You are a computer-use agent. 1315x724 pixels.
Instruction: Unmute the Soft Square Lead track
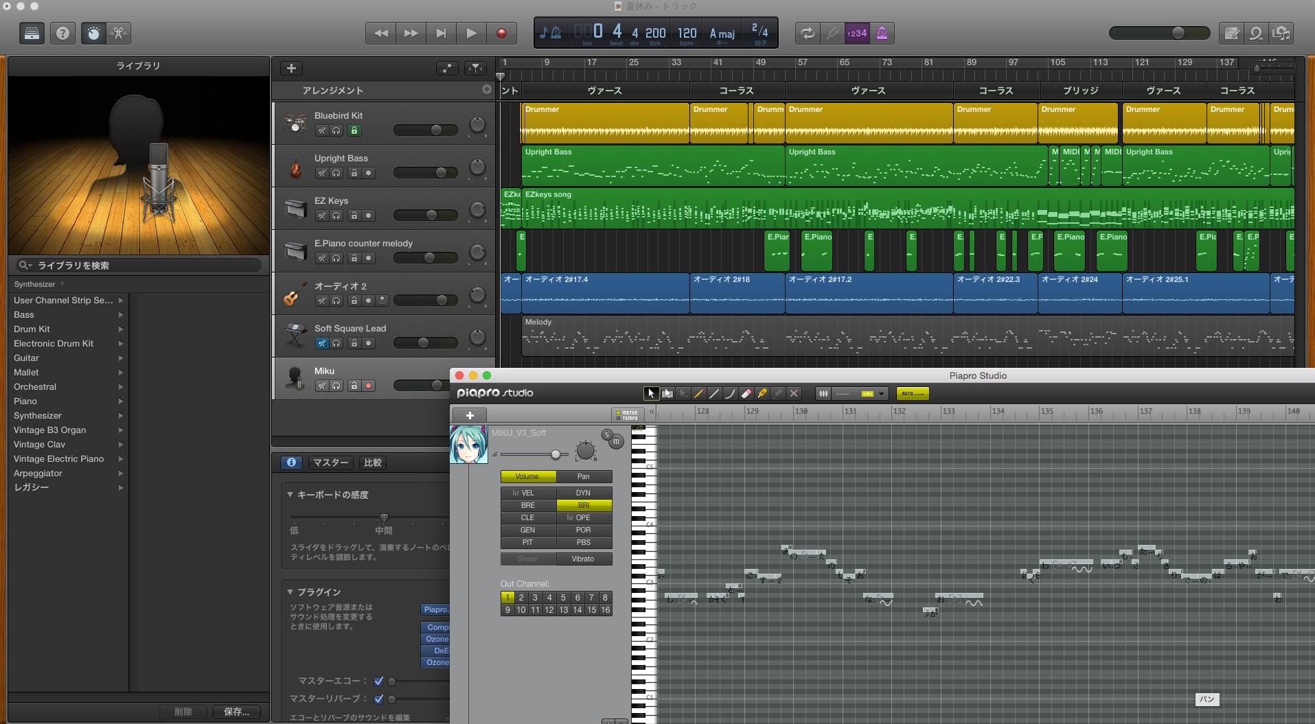(321, 343)
